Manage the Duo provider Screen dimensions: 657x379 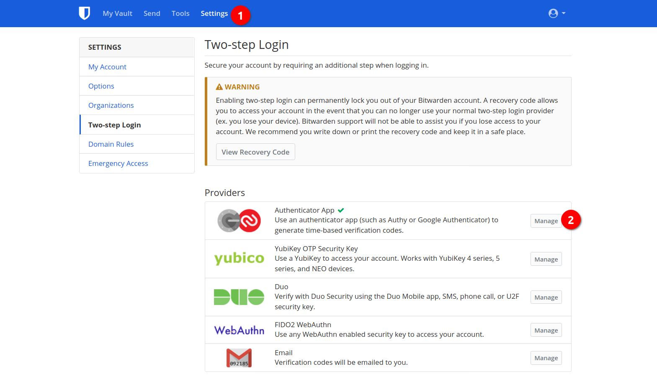[x=546, y=297]
